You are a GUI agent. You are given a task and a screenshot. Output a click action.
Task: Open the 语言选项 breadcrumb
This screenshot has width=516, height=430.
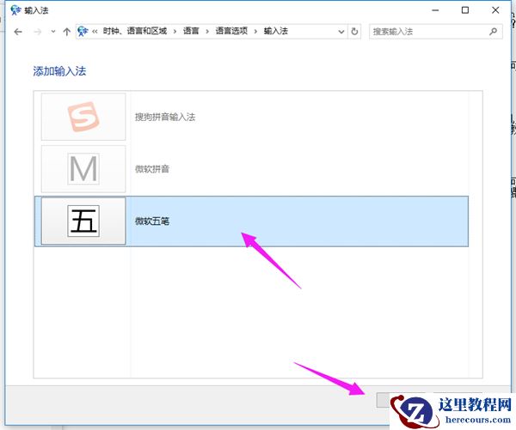pyautogui.click(x=231, y=31)
